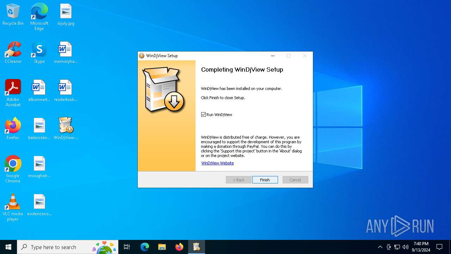Screen dimensions: 451x254
Task: Select the enoughalr... image file icon
Action: 39,167
